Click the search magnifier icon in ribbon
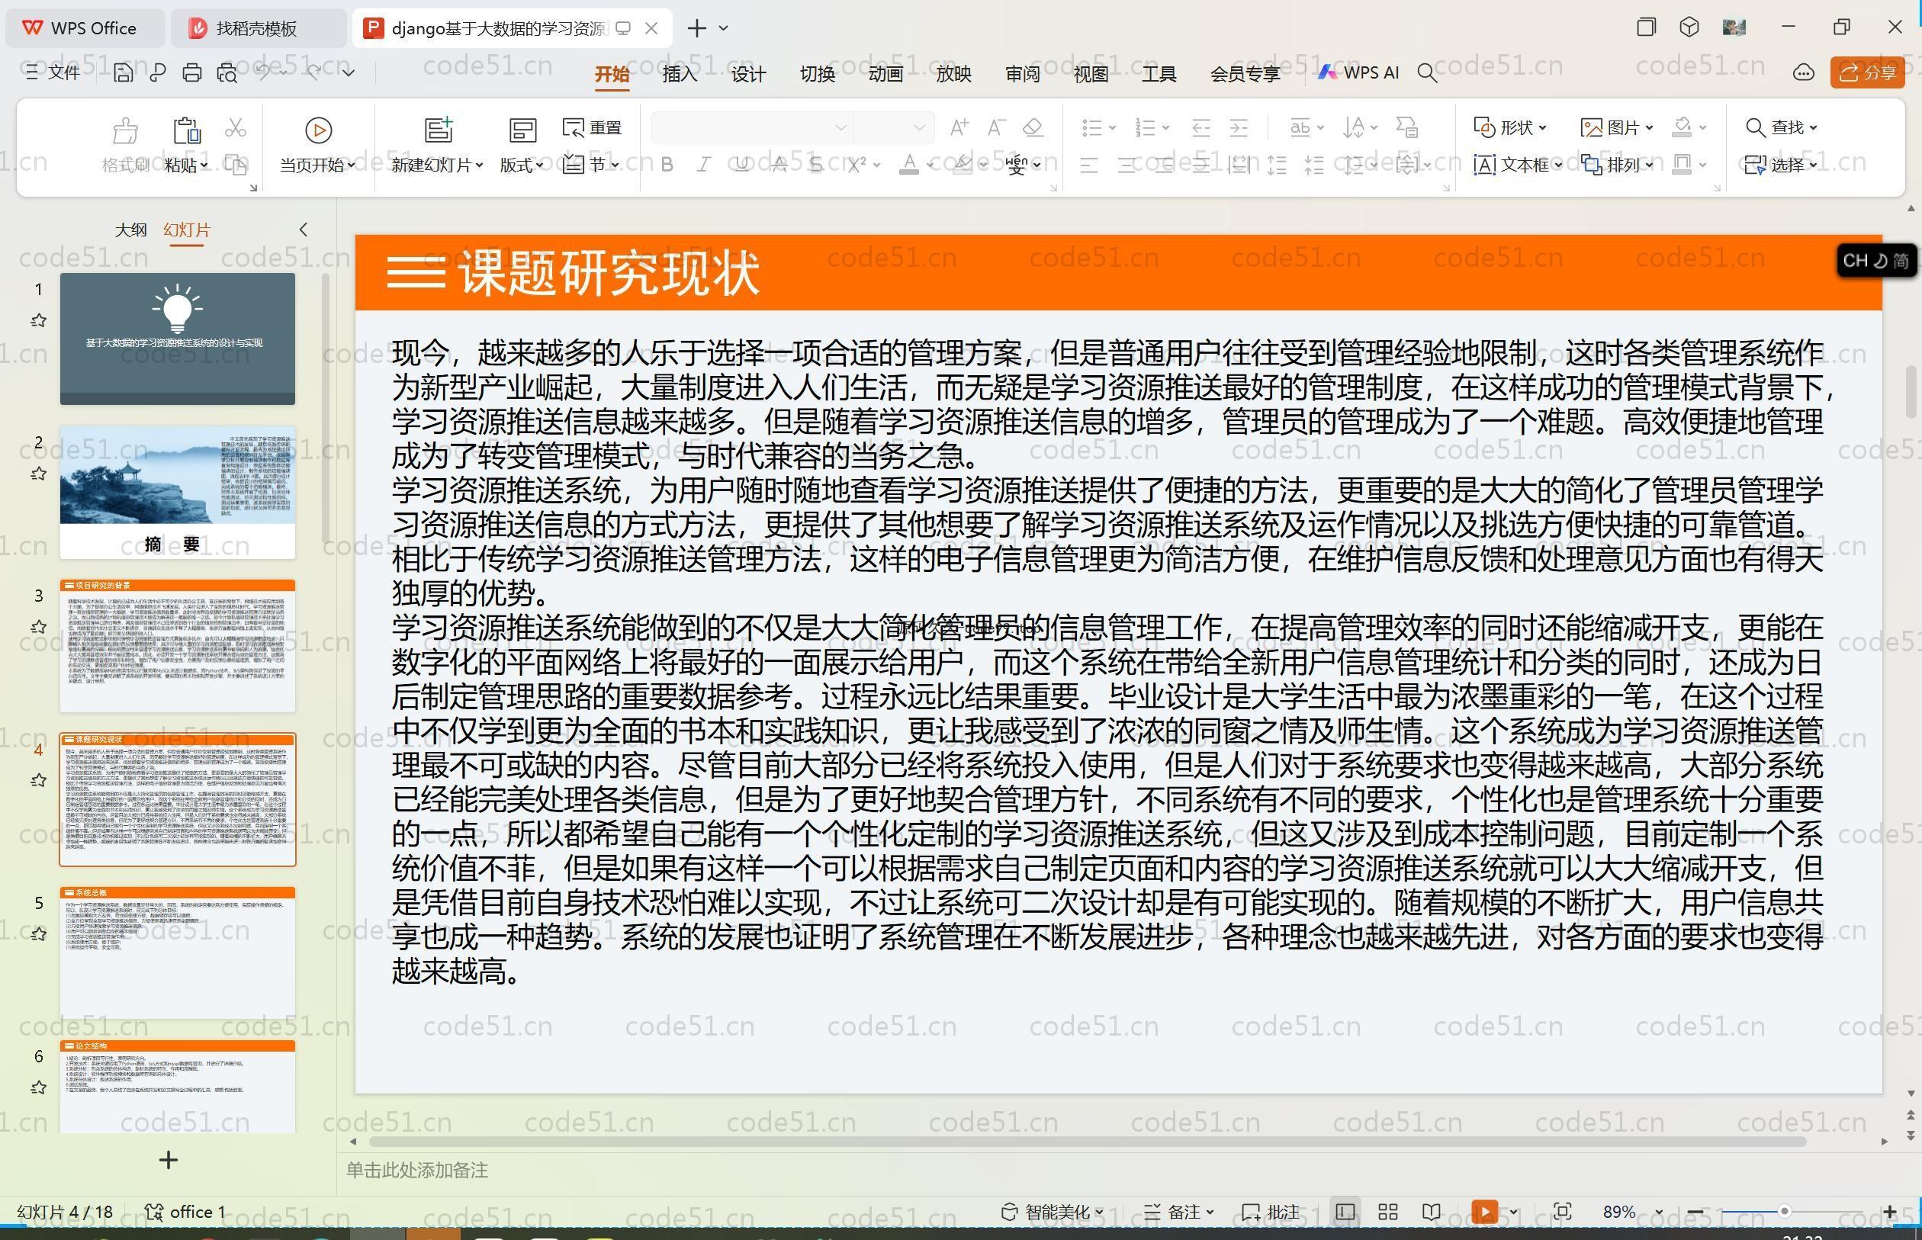 1427,73
